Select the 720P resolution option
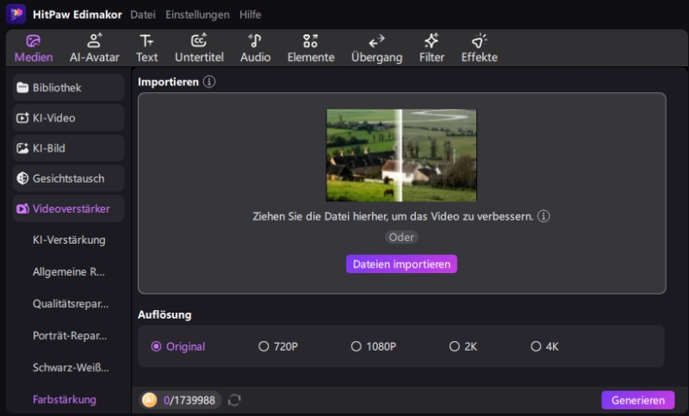Viewport: 689px width, 416px height. click(264, 346)
